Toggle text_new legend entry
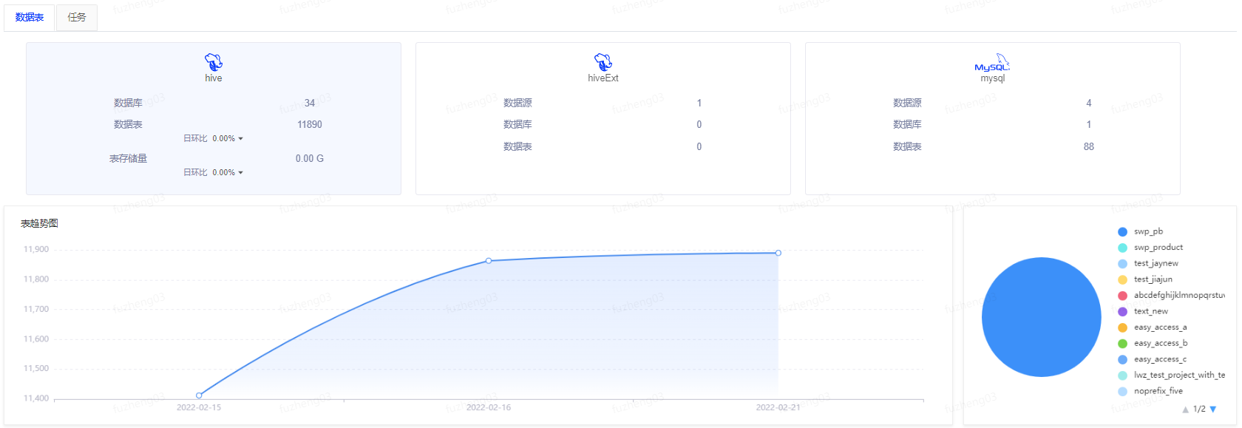This screenshot has width=1242, height=428. pos(1143,311)
